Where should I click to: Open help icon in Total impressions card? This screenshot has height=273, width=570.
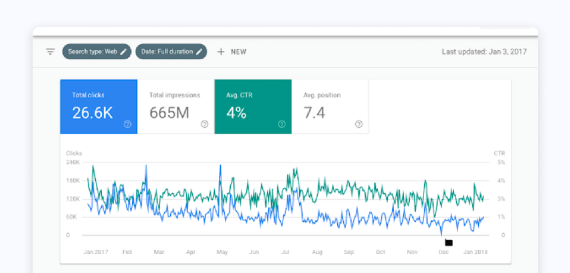[204, 124]
